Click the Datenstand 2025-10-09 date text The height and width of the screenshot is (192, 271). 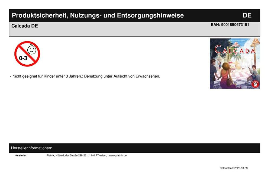(234, 168)
